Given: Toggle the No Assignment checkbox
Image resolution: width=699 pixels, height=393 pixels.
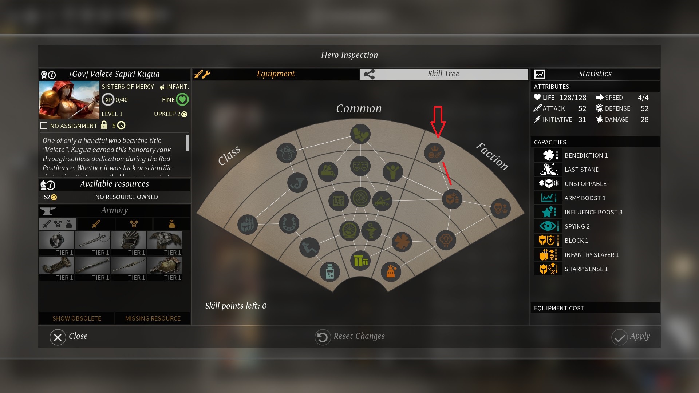Looking at the screenshot, I should point(44,126).
